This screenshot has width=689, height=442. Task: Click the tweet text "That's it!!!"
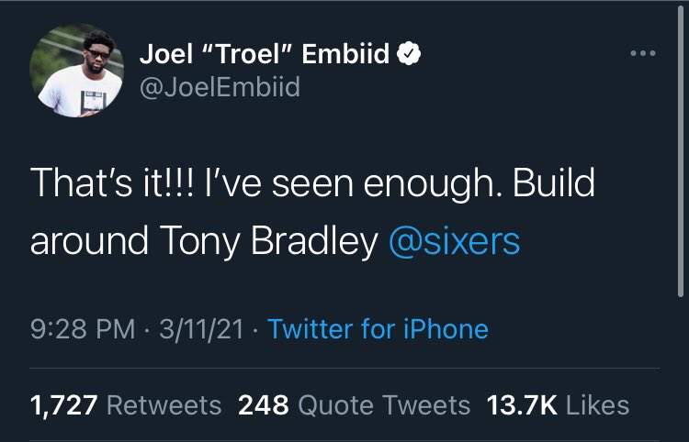[96, 183]
